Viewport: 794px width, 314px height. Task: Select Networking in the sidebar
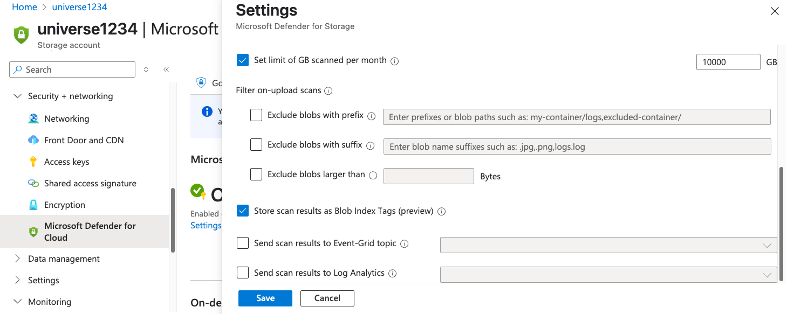click(66, 118)
